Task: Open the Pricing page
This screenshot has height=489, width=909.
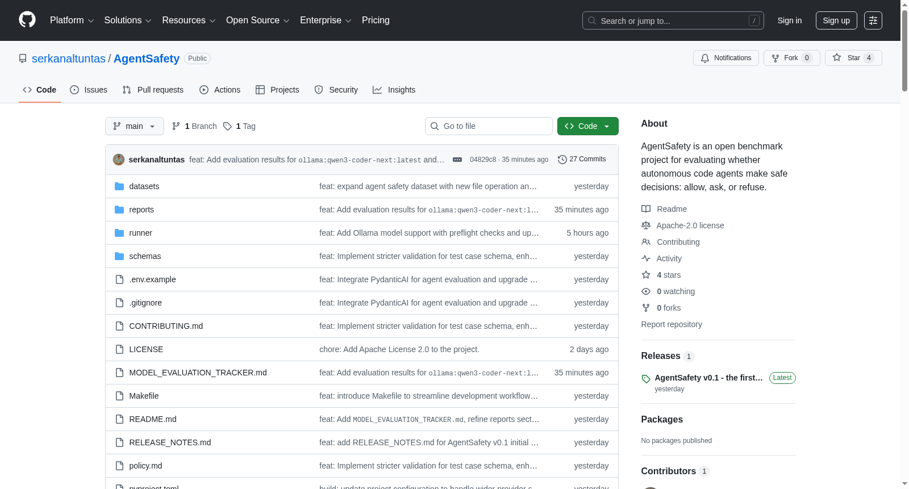Action: tap(376, 20)
